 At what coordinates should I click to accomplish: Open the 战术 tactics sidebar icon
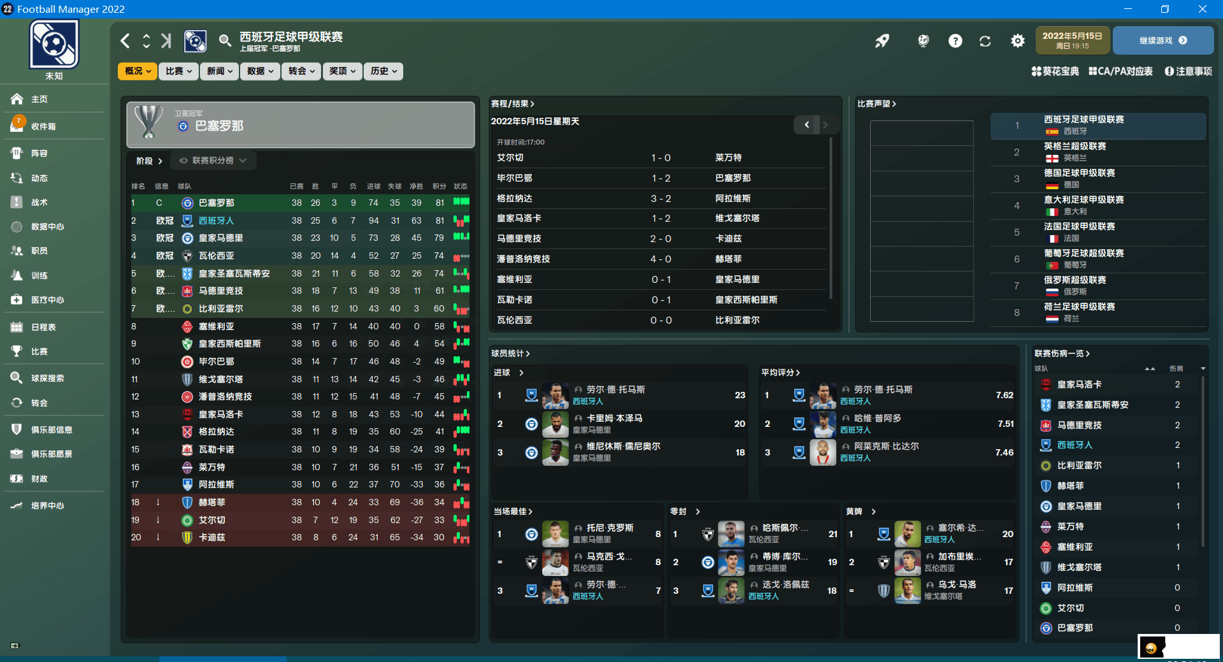(x=17, y=202)
